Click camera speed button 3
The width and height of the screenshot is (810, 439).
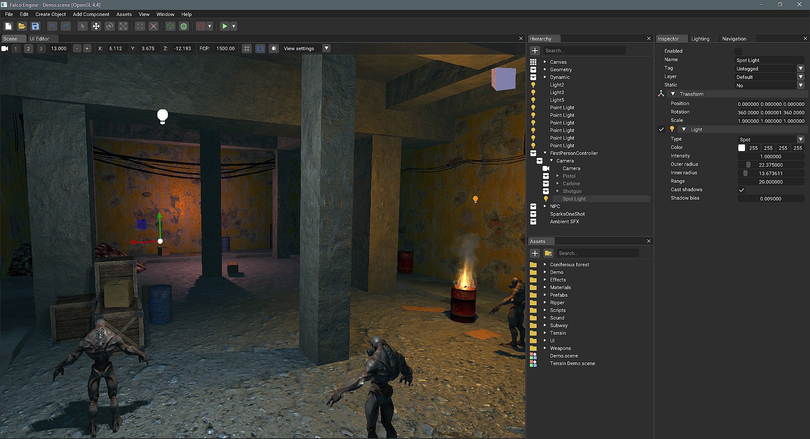[x=41, y=49]
